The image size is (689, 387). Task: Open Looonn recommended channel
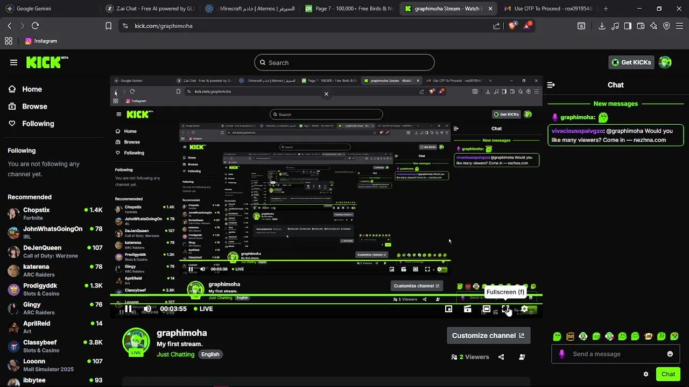[x=54, y=365]
